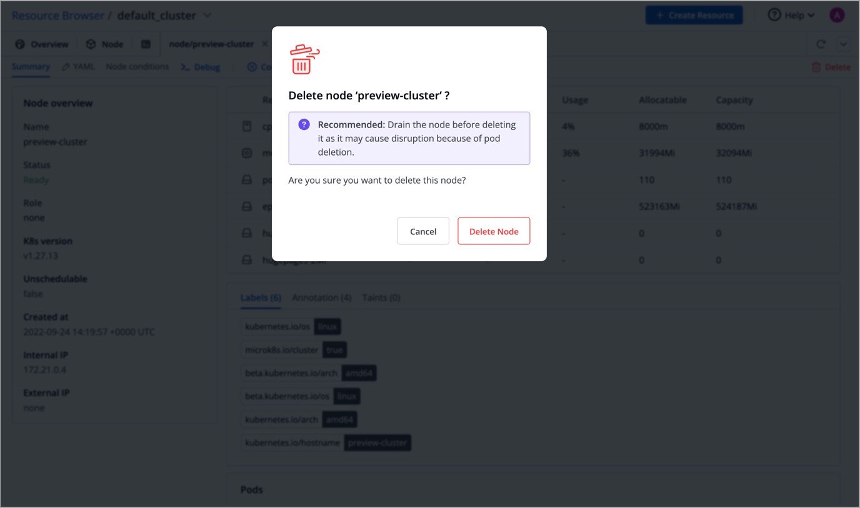
Task: Switch to the YAML tab
Action: (78, 67)
